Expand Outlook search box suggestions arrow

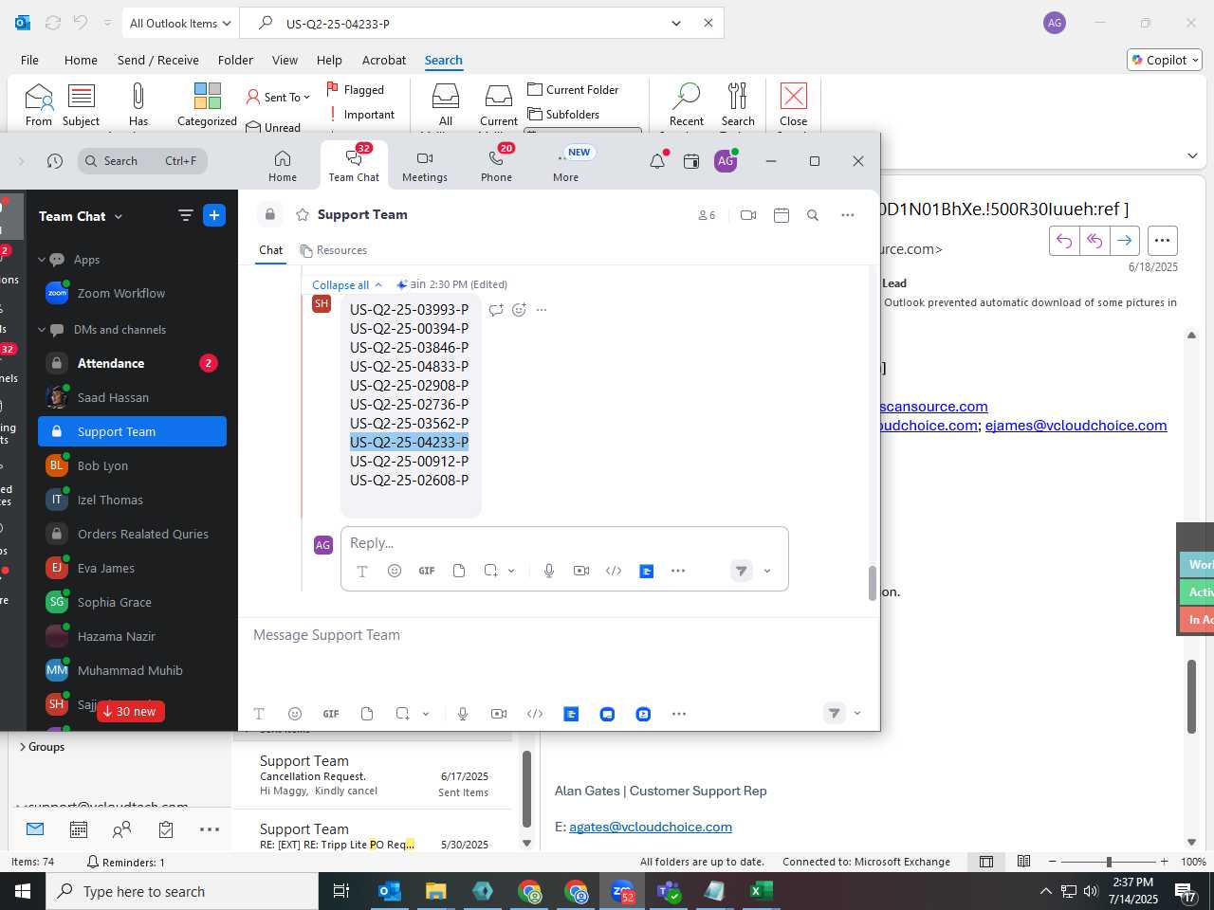click(676, 23)
